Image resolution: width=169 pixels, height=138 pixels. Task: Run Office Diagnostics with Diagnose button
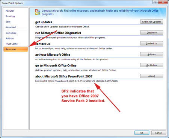pyautogui.click(x=152, y=32)
